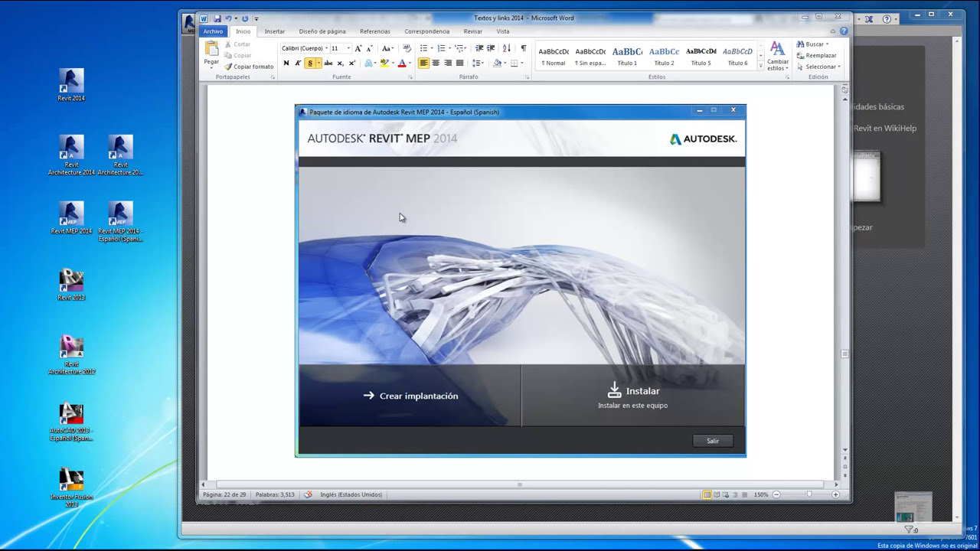Switch to the Revisar tab
The image size is (980, 551).
click(x=473, y=31)
